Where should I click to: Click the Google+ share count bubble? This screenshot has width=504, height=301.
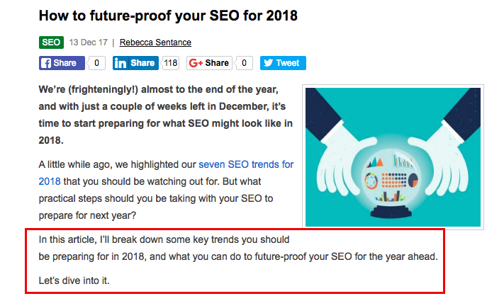245,63
